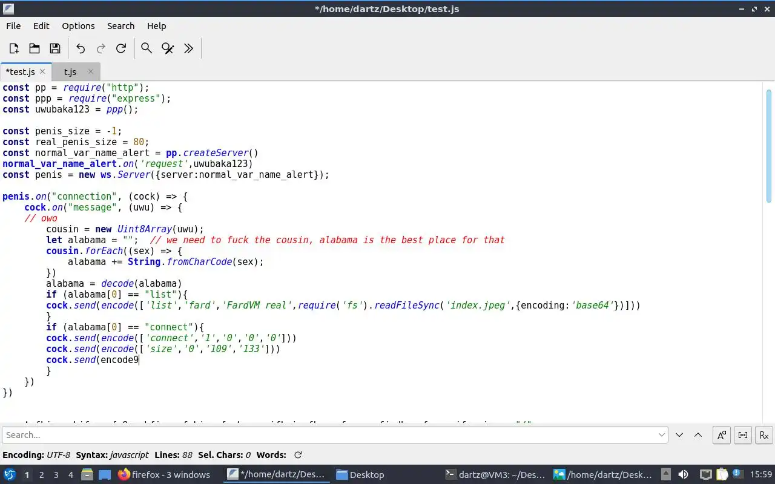Switch to workspace 3
The height and width of the screenshot is (484, 775).
pos(56,475)
